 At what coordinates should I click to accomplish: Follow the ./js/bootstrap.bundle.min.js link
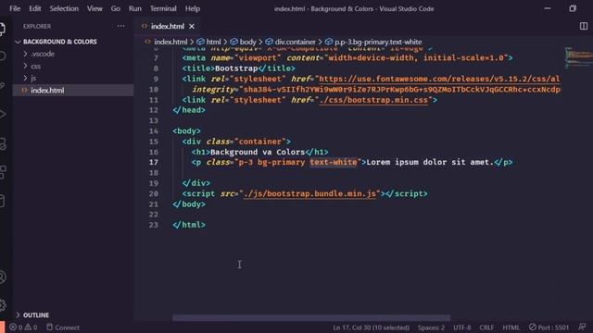click(x=310, y=193)
